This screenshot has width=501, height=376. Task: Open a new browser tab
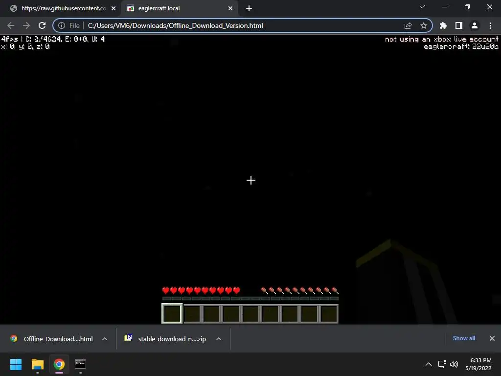pyautogui.click(x=249, y=8)
